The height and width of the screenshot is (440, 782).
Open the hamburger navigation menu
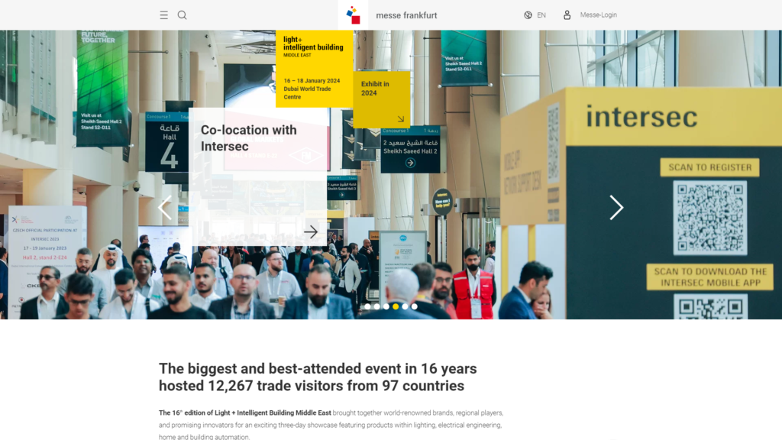click(163, 15)
